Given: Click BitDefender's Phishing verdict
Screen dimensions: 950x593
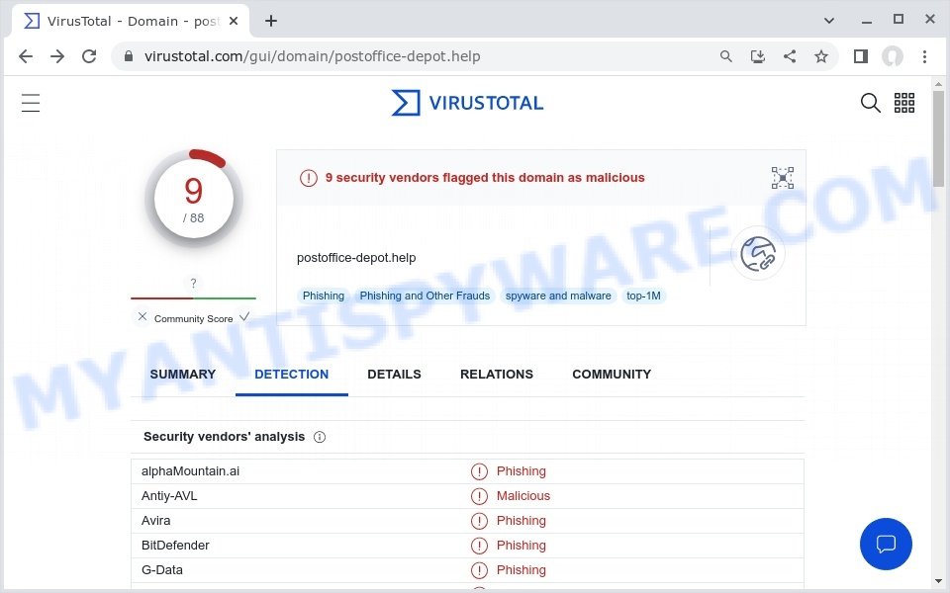Looking at the screenshot, I should click(522, 546).
